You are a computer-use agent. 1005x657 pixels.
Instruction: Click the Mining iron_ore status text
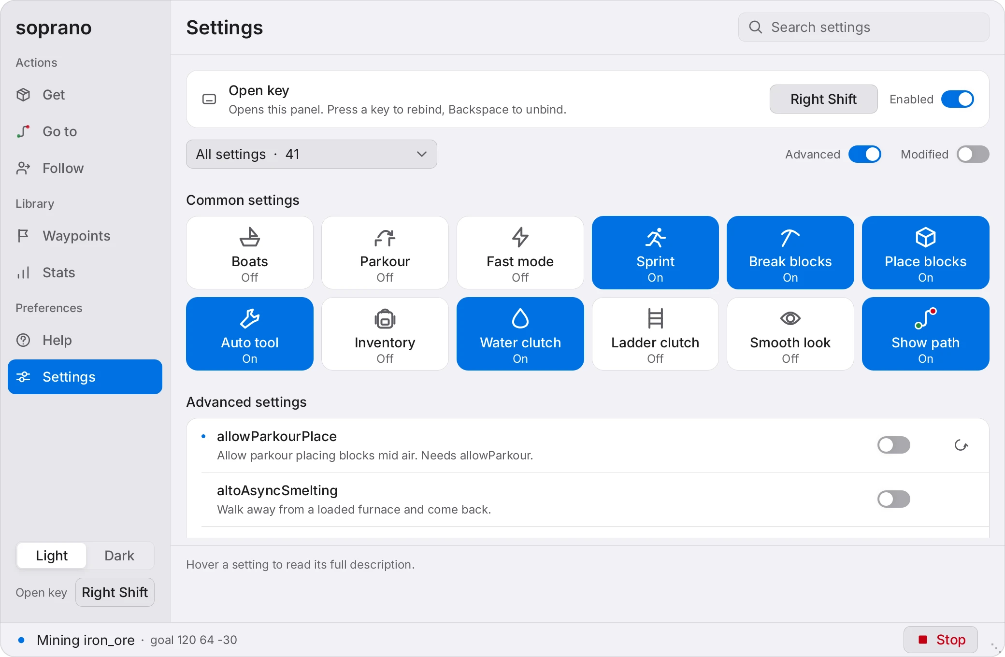point(86,640)
